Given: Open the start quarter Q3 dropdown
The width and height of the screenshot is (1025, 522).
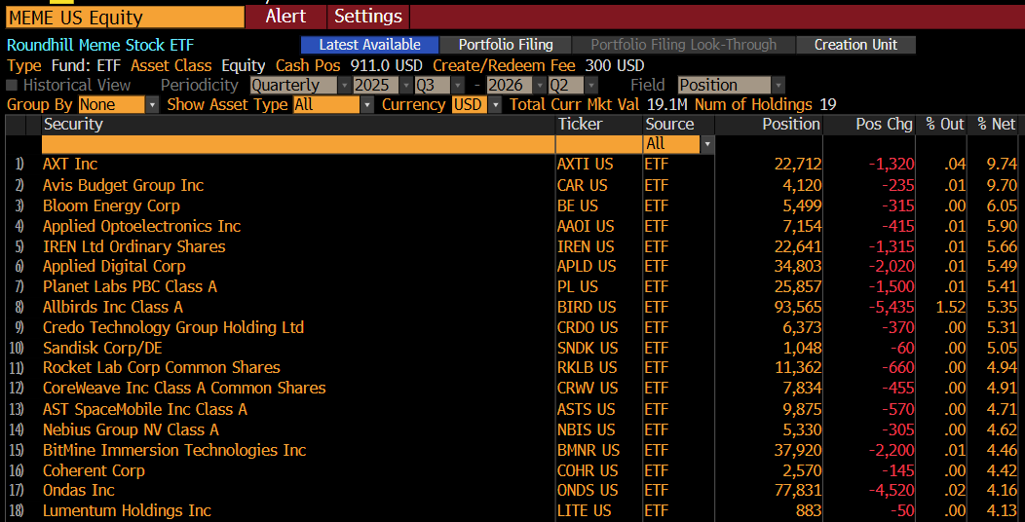Looking at the screenshot, I should tap(442, 85).
